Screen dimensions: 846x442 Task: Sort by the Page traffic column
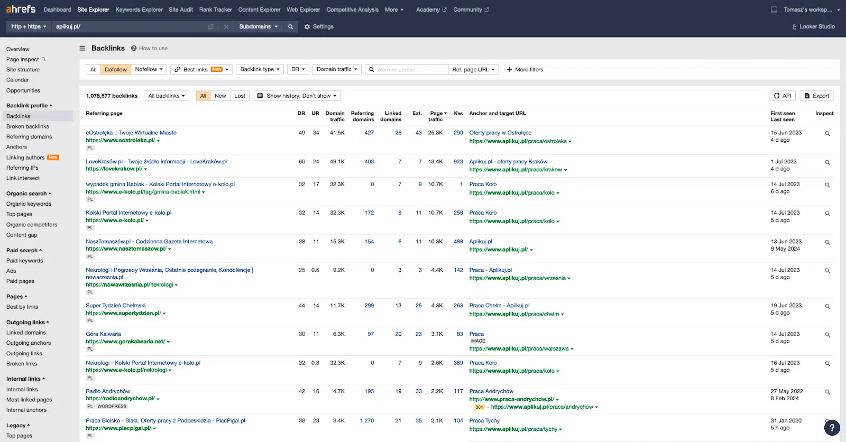[x=437, y=116]
